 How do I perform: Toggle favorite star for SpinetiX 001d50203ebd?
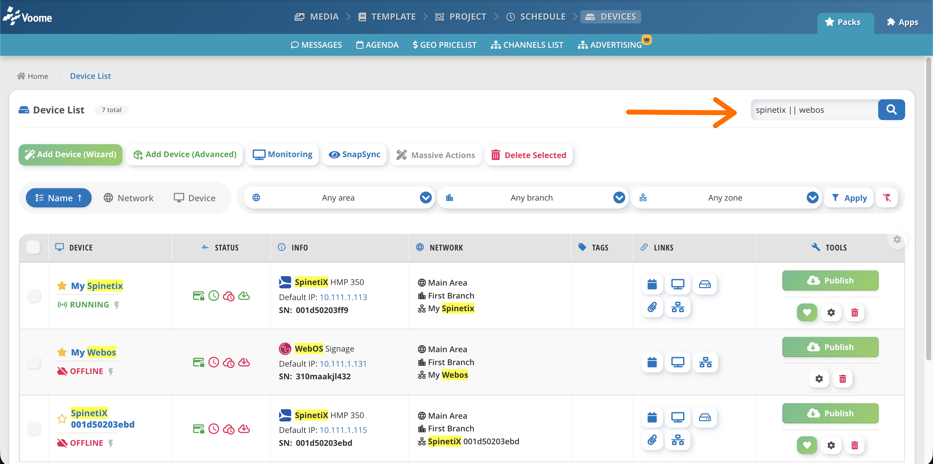click(x=62, y=418)
